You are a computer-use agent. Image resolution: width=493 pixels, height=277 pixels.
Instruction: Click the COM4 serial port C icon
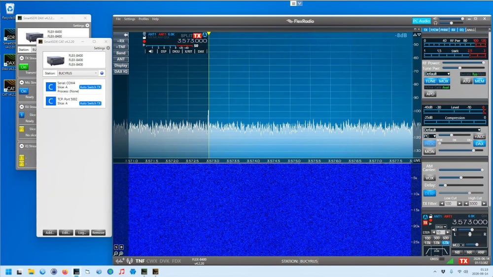51,87
